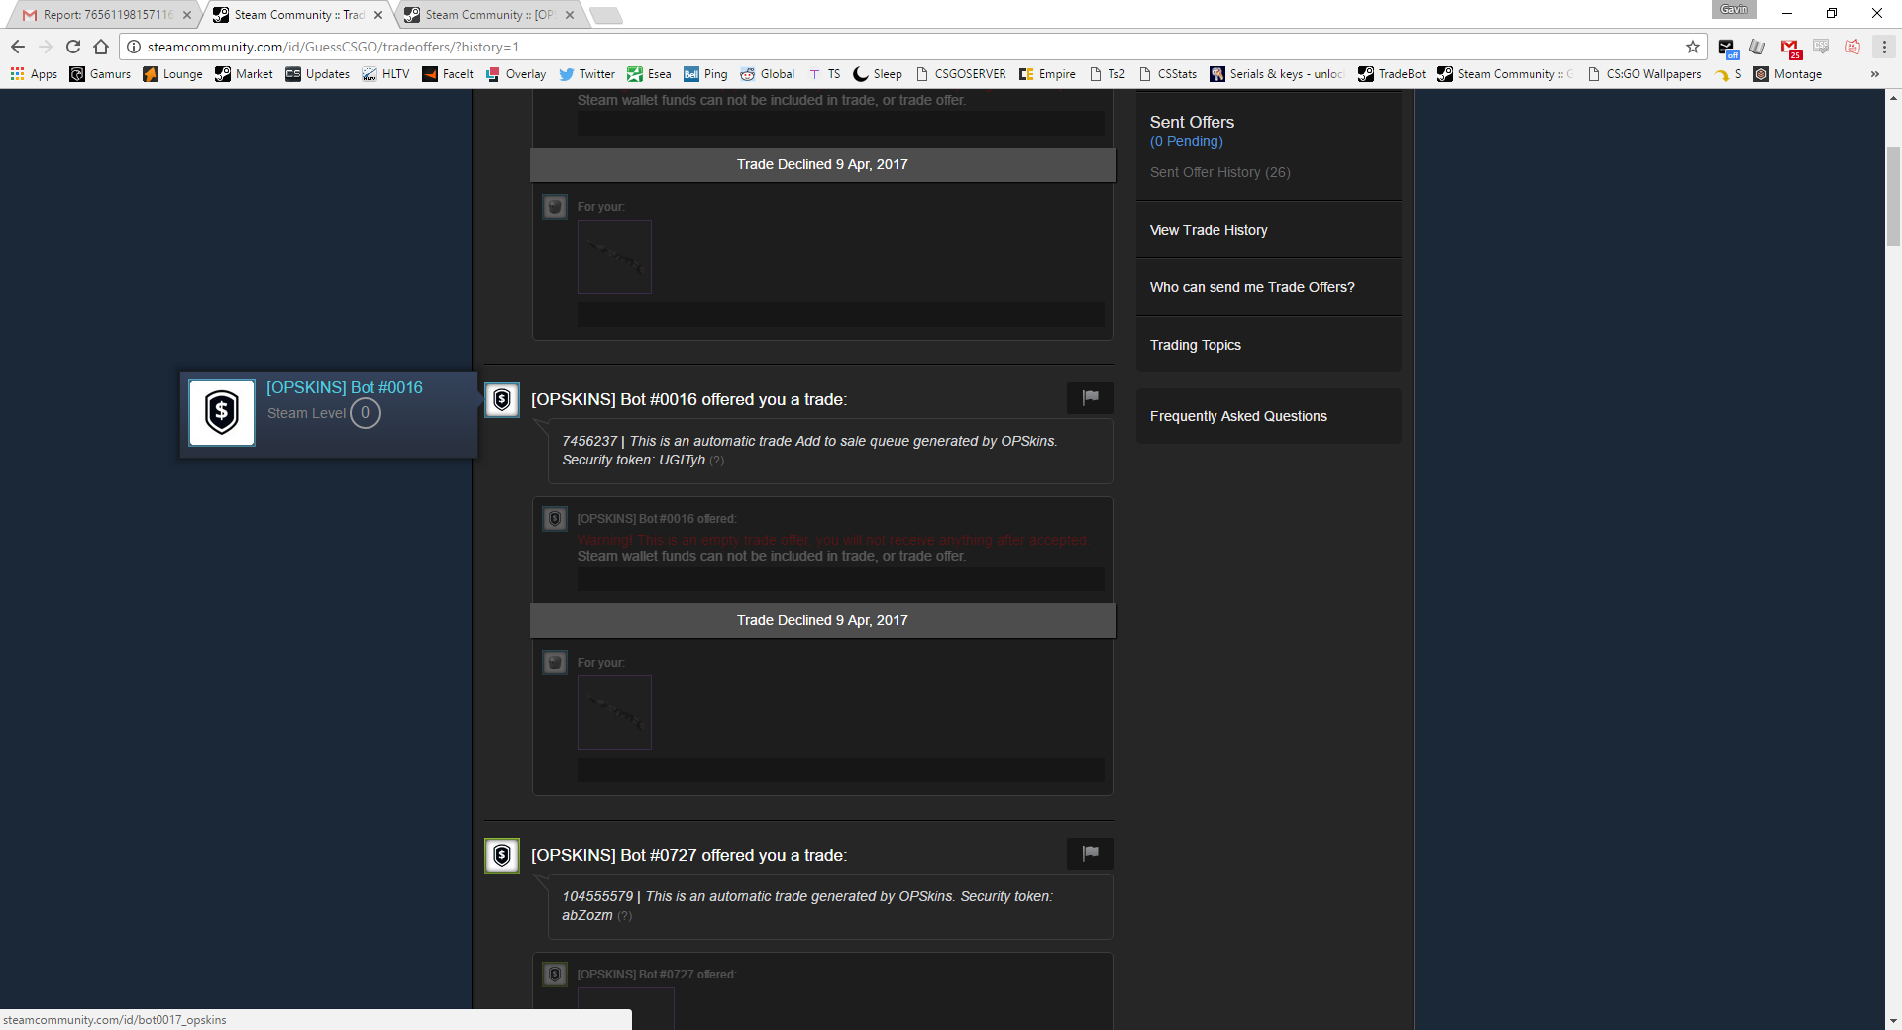Image resolution: width=1902 pixels, height=1030 pixels.
Task: Click the Bot #0727 trade offer avatar
Action: click(502, 856)
